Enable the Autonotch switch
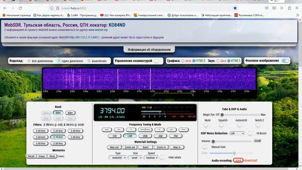 click(240, 125)
